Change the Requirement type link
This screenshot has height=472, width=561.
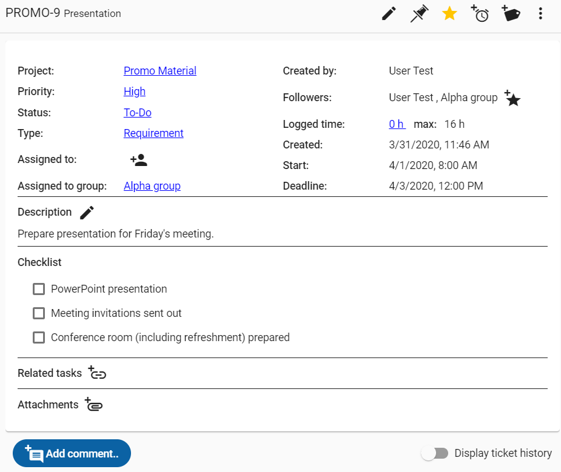point(153,133)
